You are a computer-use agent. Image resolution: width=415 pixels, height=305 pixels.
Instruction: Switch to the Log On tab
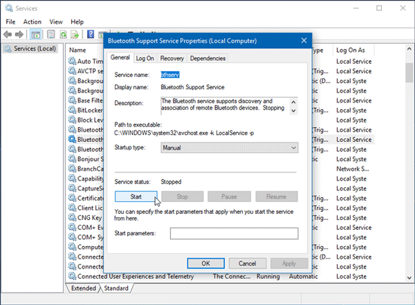145,58
